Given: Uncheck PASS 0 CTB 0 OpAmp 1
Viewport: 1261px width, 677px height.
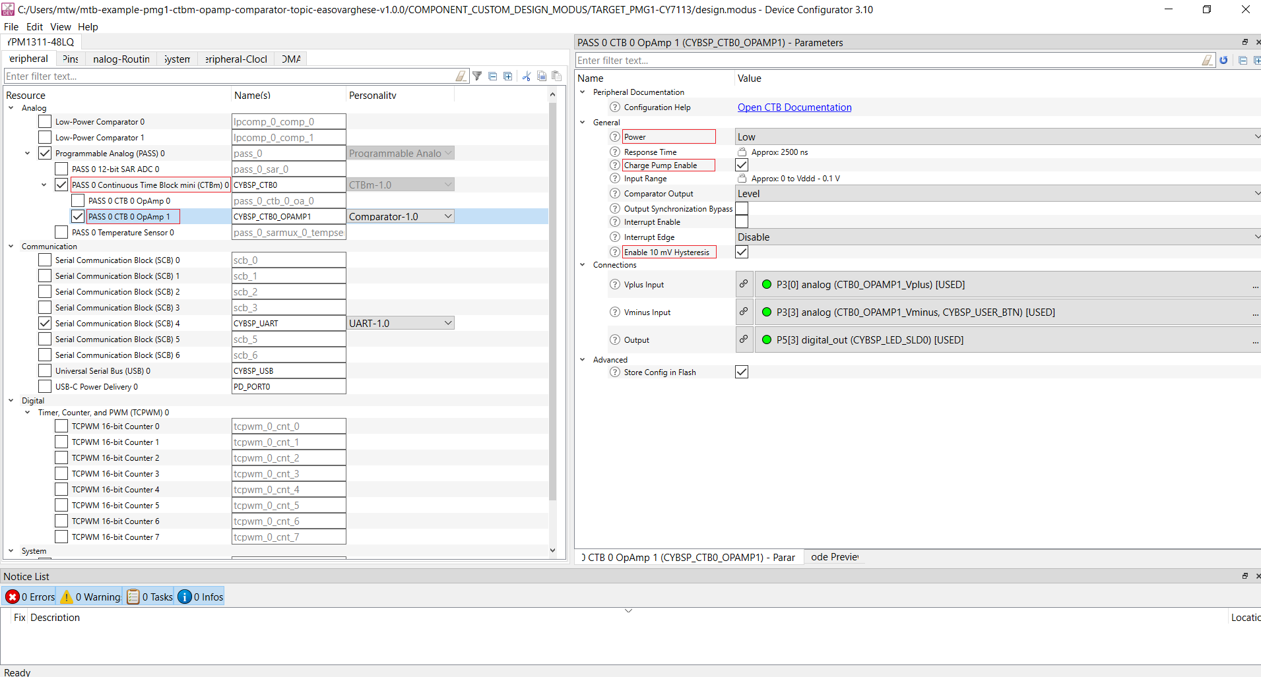Looking at the screenshot, I should [x=78, y=216].
